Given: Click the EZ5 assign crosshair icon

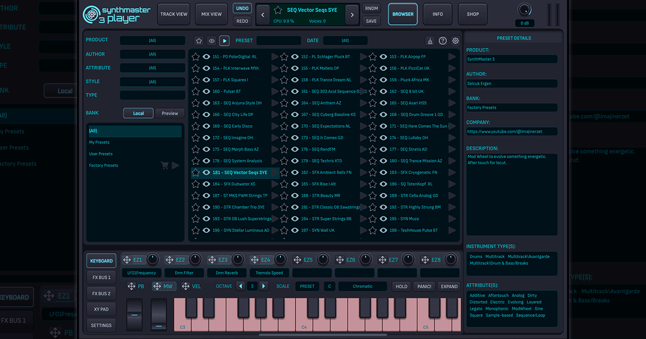Looking at the screenshot, I should tap(297, 260).
